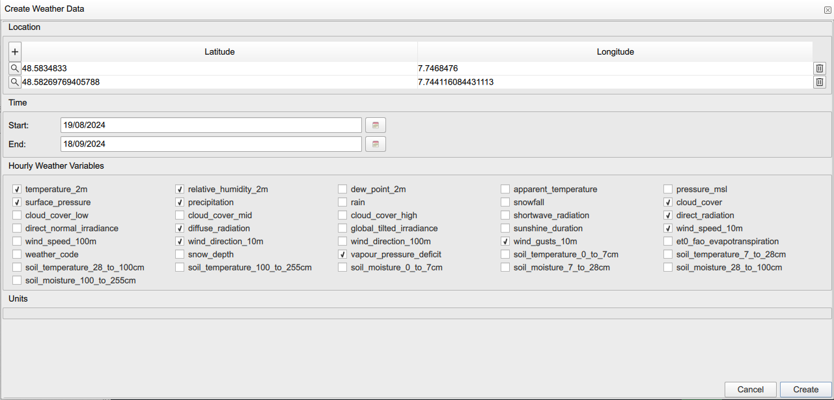The height and width of the screenshot is (400, 834).
Task: Expand the Units section
Action: [x=18, y=298]
